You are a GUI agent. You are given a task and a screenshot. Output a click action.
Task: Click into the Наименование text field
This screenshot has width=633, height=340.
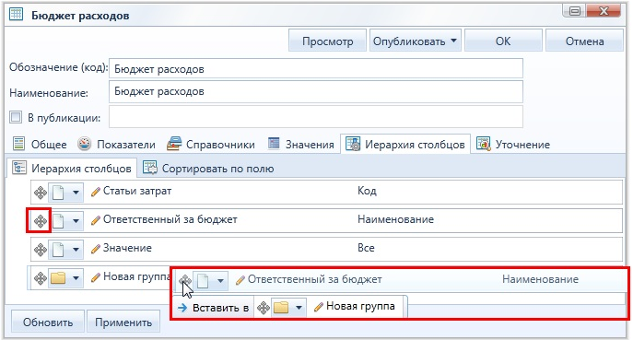[x=316, y=91]
